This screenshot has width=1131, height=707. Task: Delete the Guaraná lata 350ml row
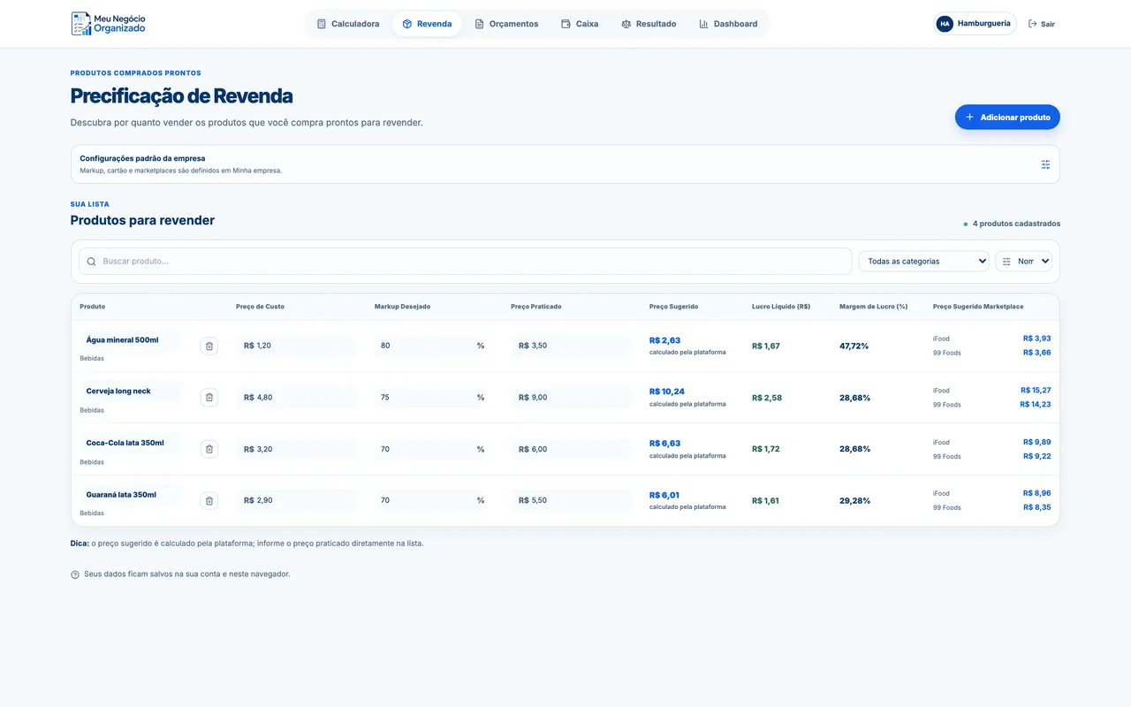point(209,501)
